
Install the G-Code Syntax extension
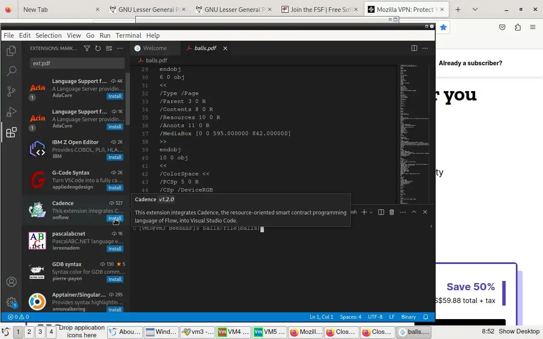tap(115, 188)
